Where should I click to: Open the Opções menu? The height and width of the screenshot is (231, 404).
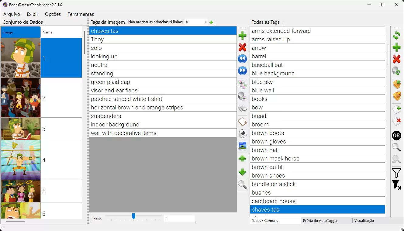point(53,14)
